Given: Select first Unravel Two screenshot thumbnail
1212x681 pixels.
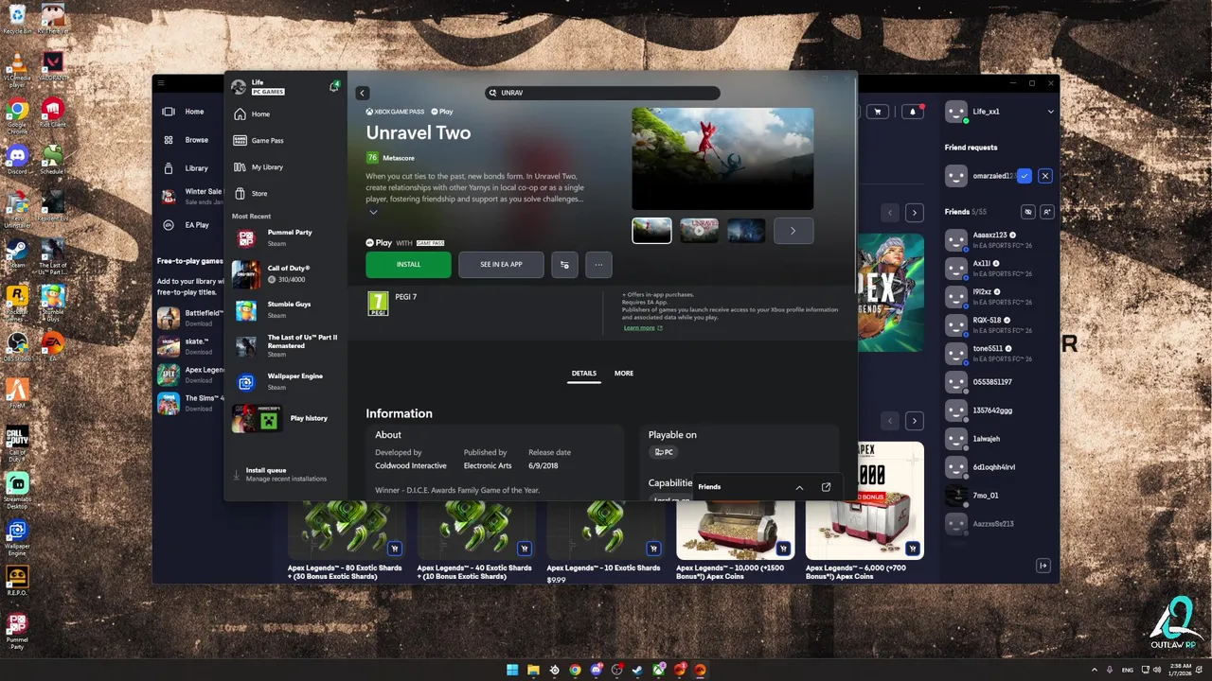Looking at the screenshot, I should [x=651, y=231].
